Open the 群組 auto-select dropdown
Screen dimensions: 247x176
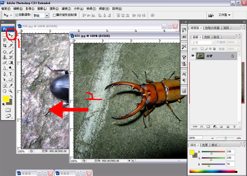tap(47, 15)
